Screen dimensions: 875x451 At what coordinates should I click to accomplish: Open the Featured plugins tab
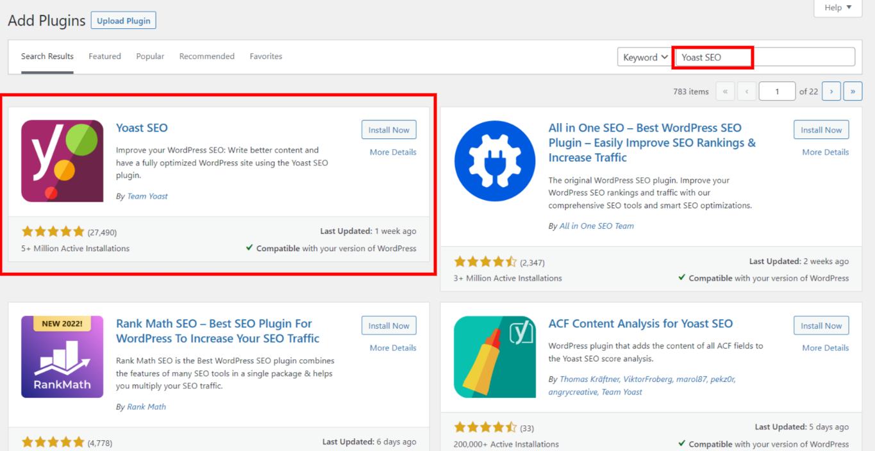104,56
